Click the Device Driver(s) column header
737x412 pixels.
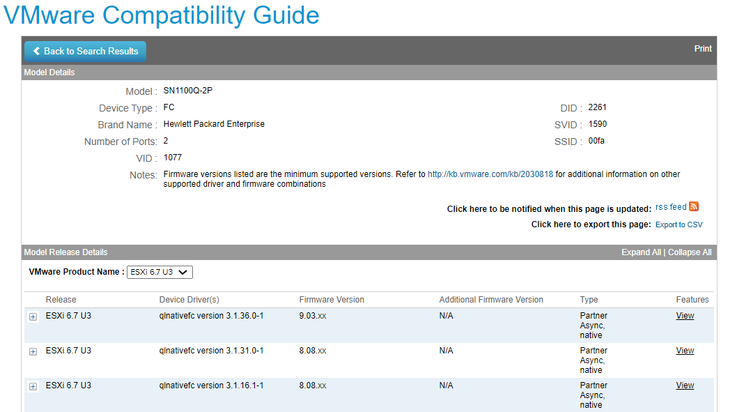coord(189,300)
